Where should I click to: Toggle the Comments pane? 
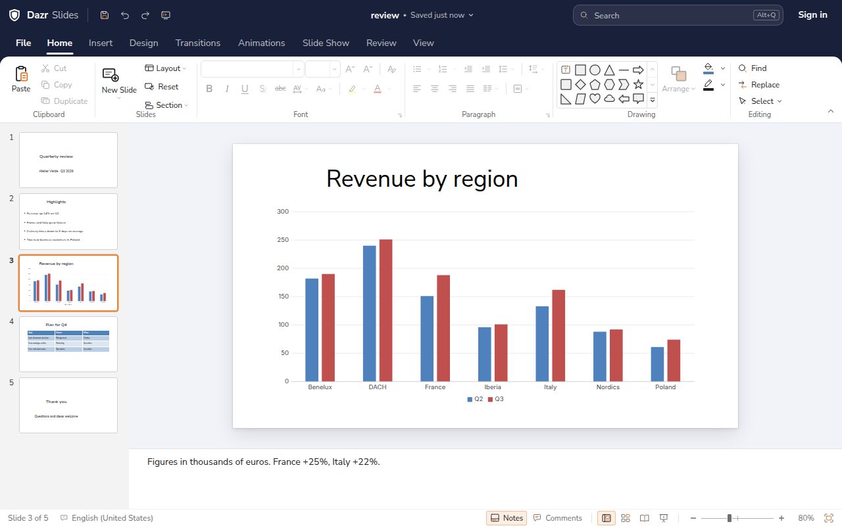pos(557,518)
